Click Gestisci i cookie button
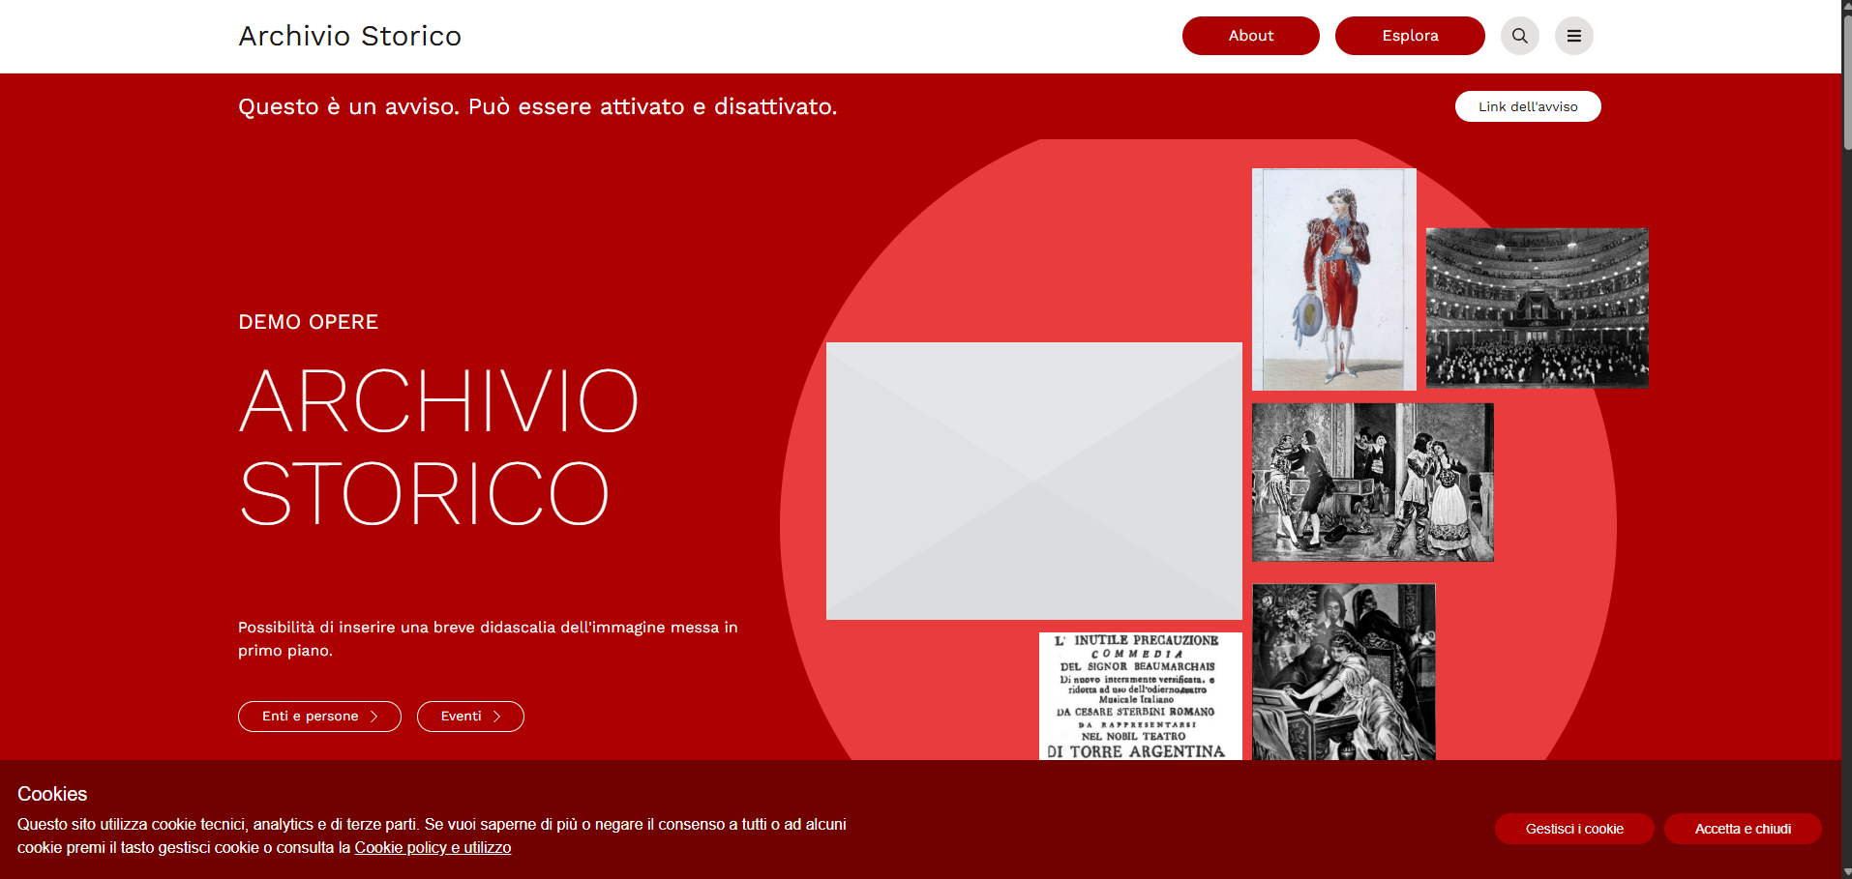 click(1574, 829)
